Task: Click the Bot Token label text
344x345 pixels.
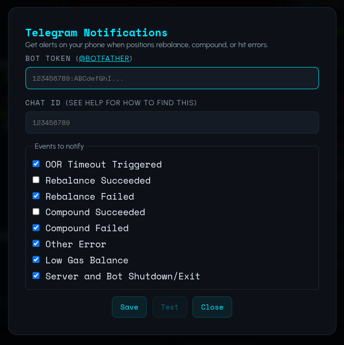Action: [x=50, y=59]
